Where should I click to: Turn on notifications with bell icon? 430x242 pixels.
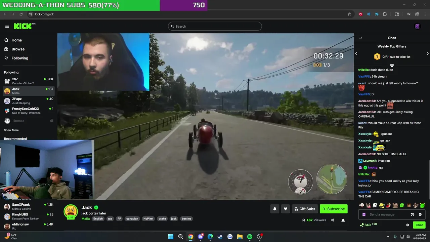click(274, 209)
